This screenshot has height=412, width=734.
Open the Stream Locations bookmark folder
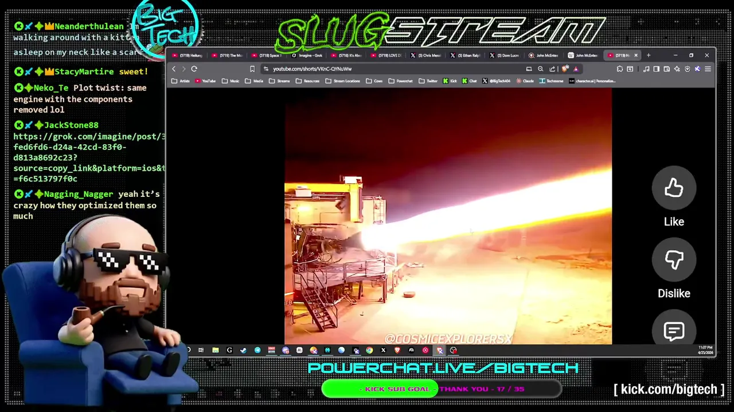342,81
